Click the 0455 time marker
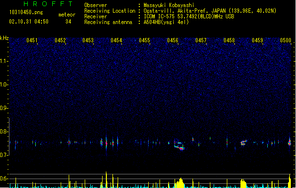This screenshot has width=296, height=188. (x=144, y=40)
